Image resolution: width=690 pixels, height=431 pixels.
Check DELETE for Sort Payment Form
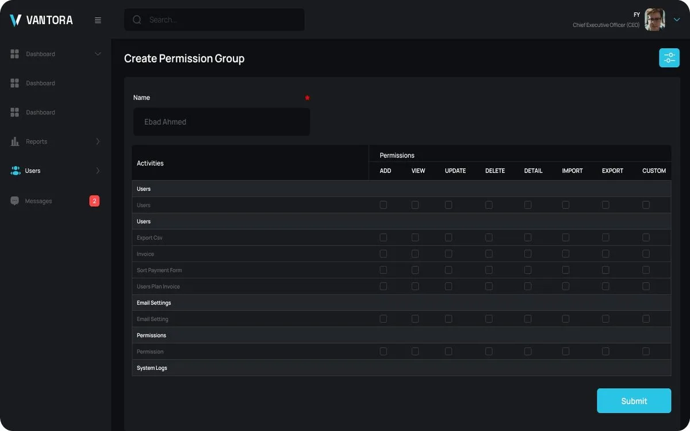(x=489, y=270)
